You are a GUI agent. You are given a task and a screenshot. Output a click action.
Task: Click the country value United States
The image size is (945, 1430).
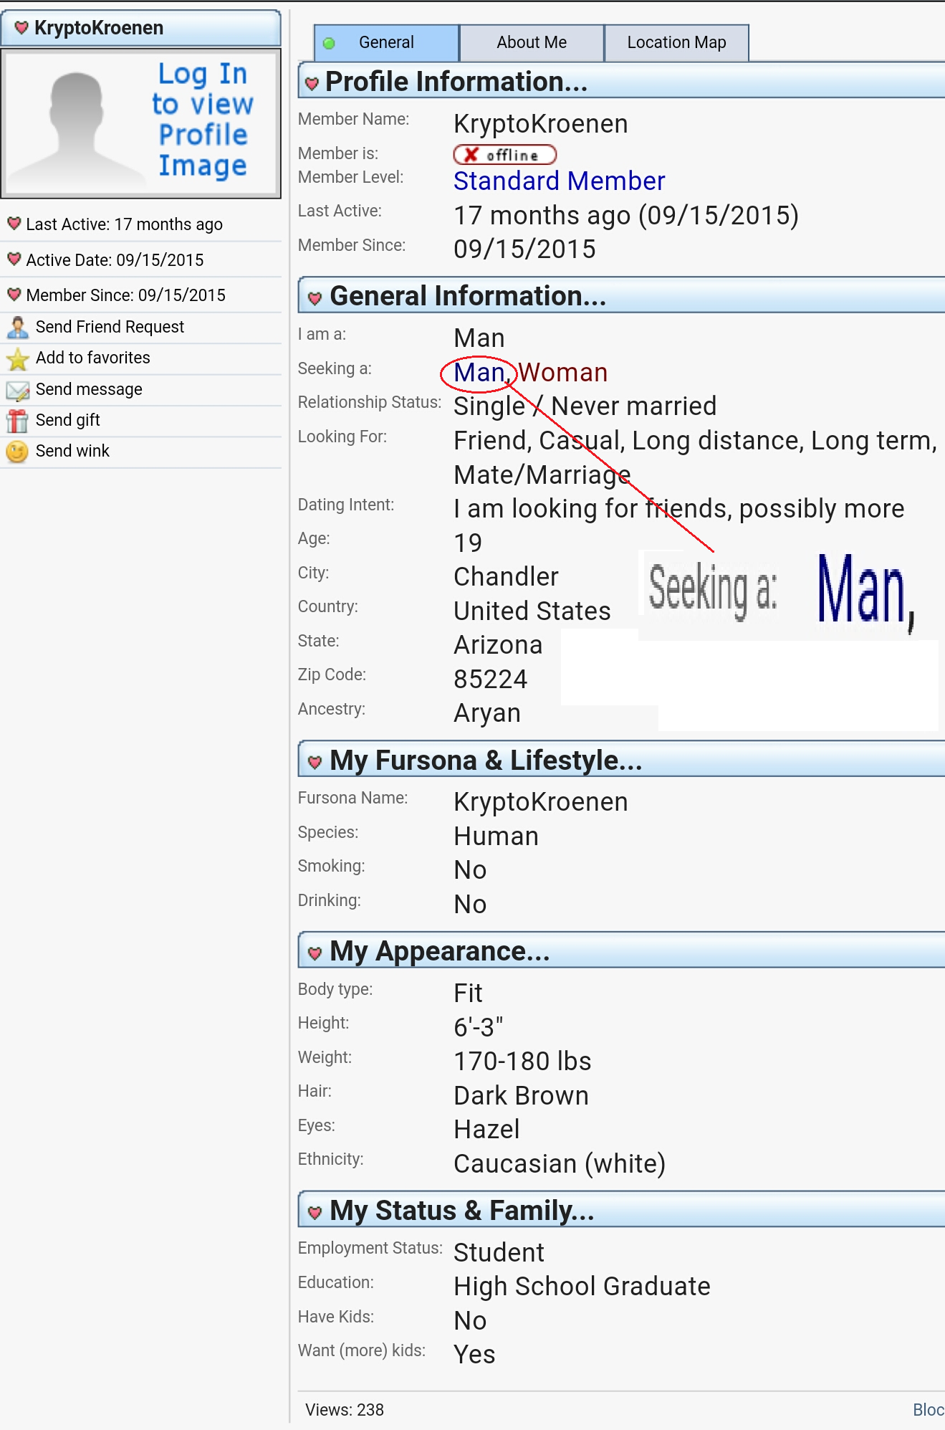(x=532, y=611)
